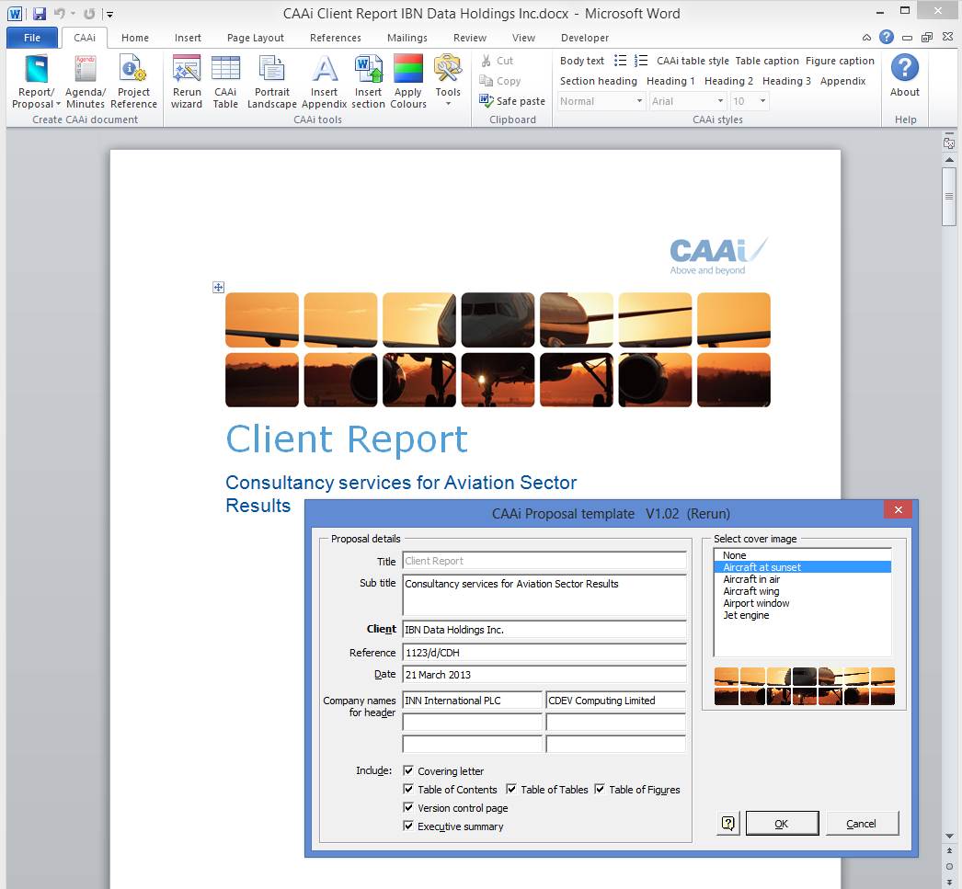
Task: Apply the Body text style
Action: point(581,61)
